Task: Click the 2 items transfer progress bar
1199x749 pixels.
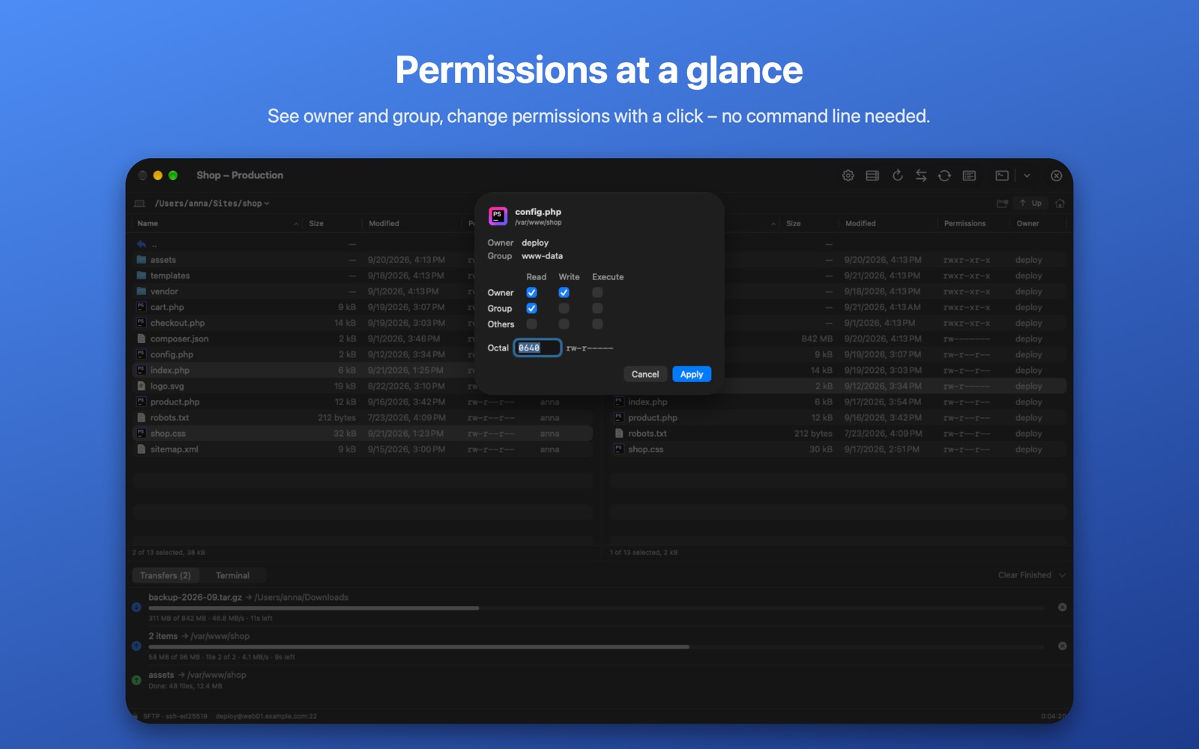Action: (597, 646)
